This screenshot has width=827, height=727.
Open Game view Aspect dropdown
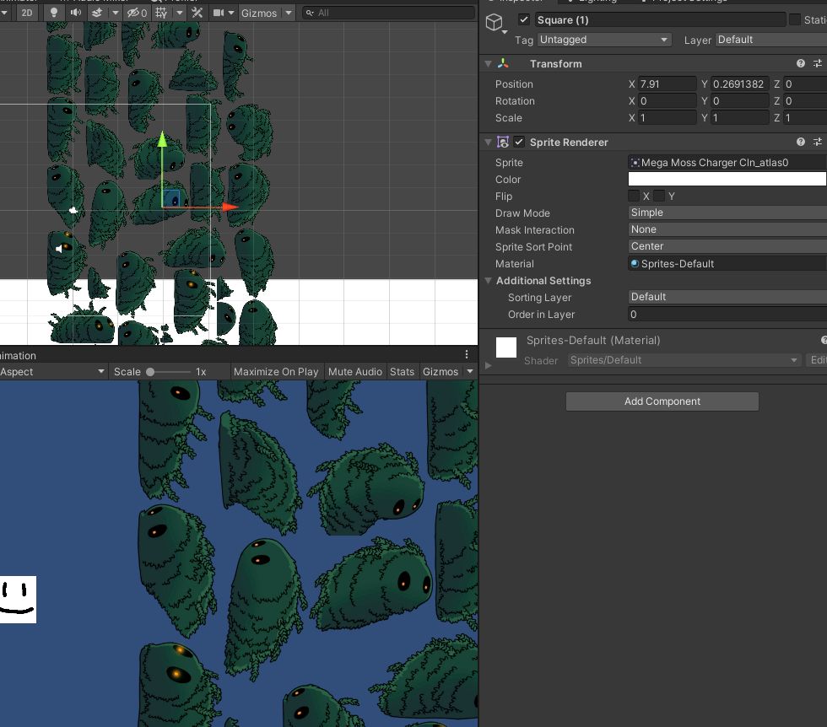click(x=52, y=372)
